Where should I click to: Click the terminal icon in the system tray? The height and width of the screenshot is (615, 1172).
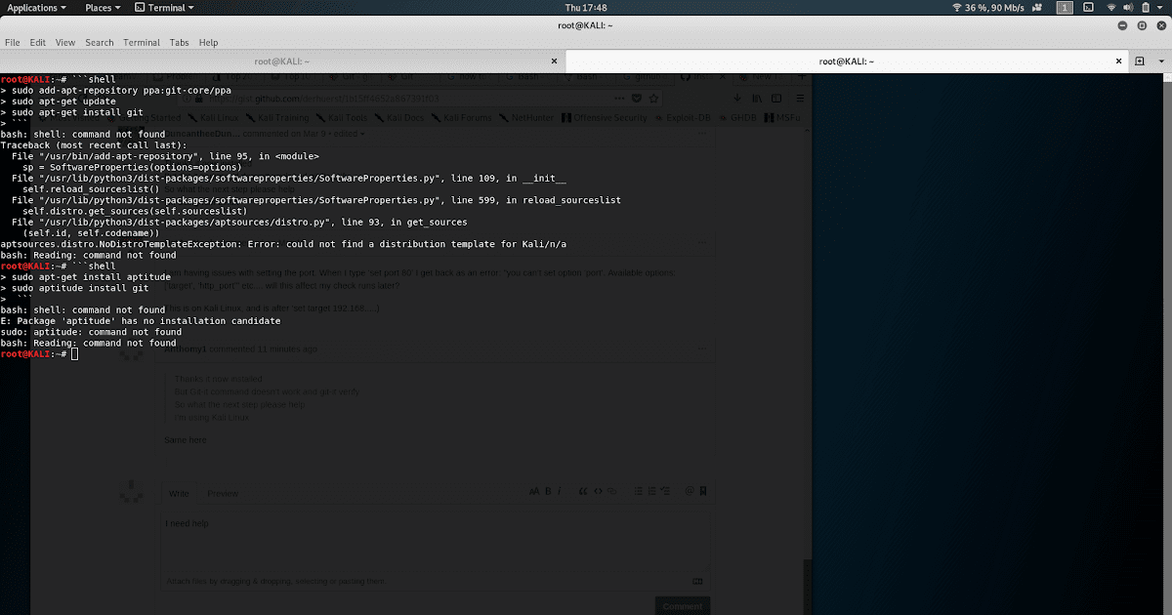pos(1089,8)
